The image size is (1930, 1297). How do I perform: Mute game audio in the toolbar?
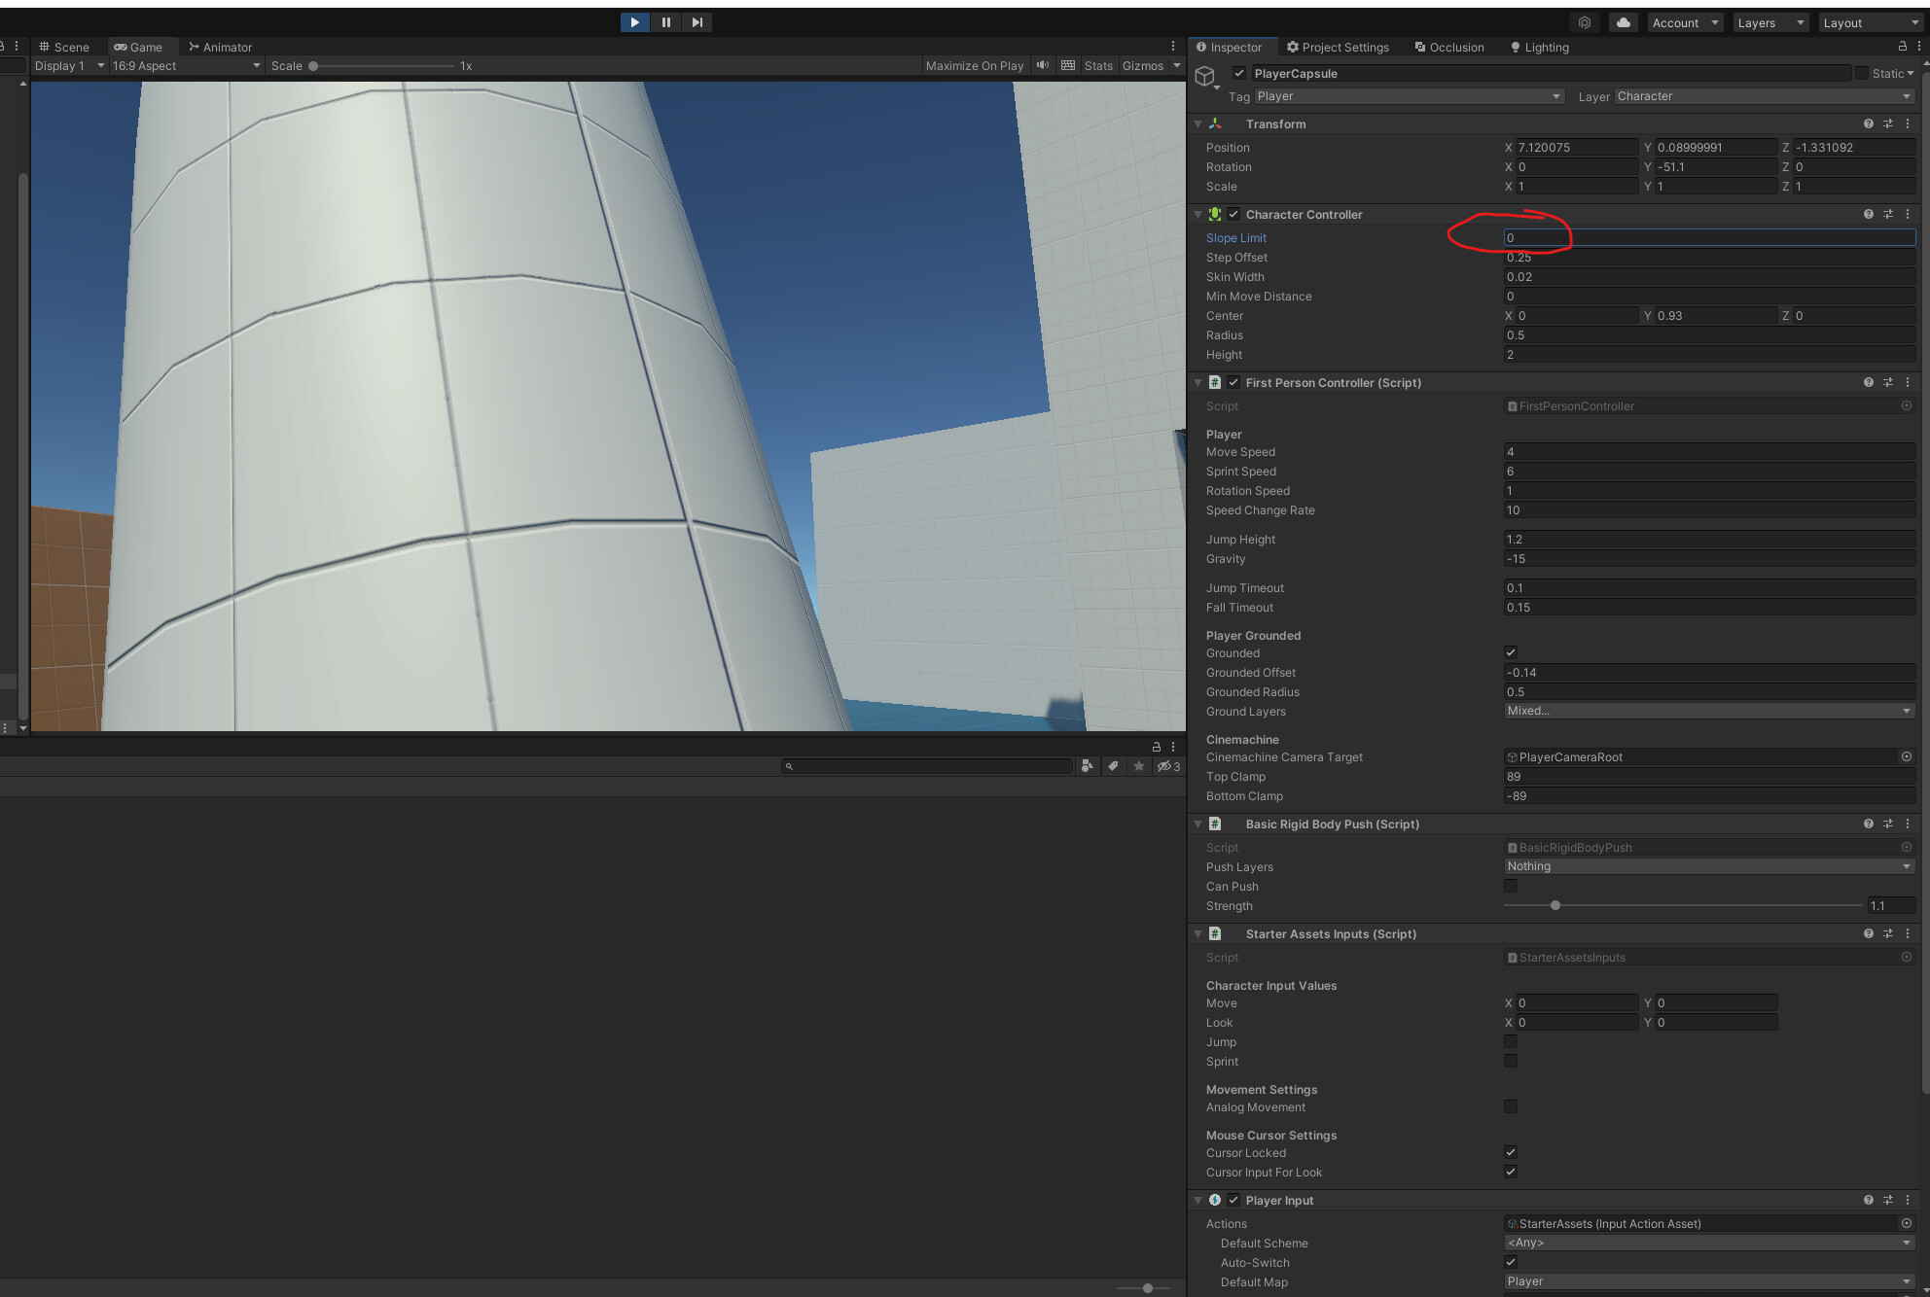[1042, 65]
